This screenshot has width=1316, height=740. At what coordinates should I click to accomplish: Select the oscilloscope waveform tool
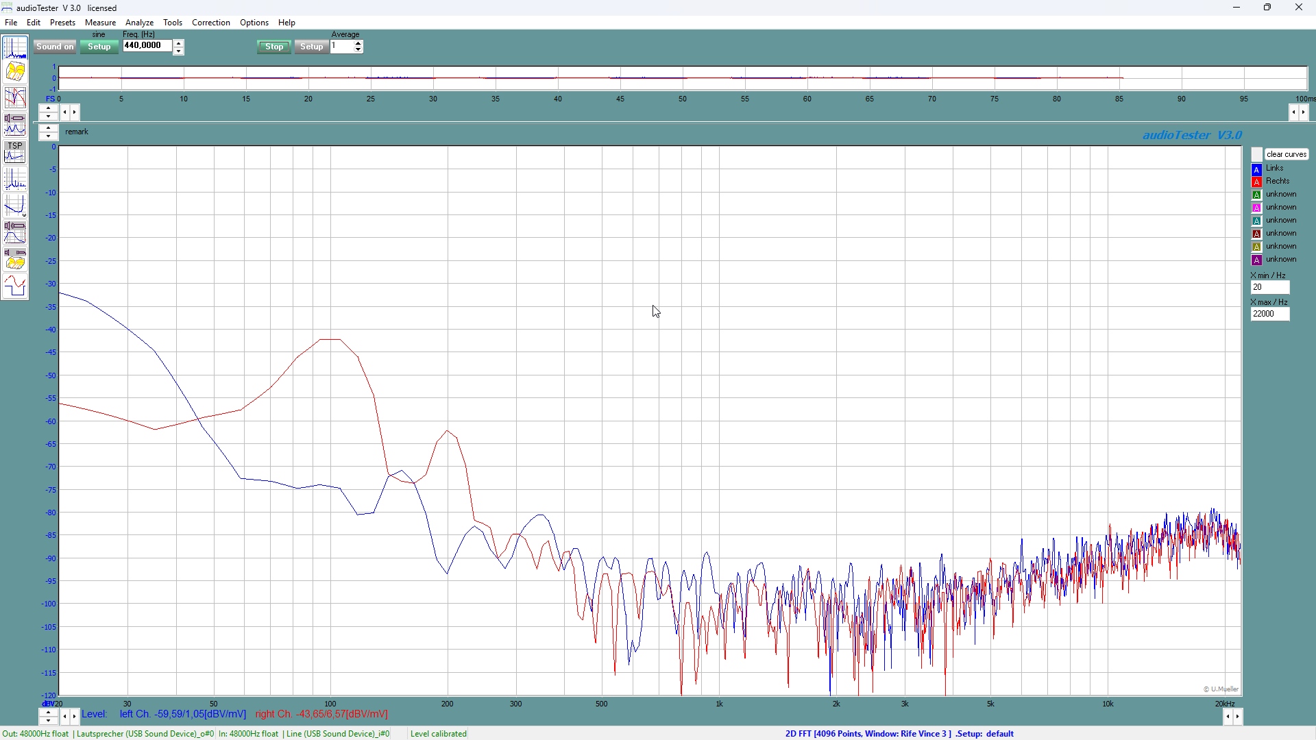coord(15,286)
